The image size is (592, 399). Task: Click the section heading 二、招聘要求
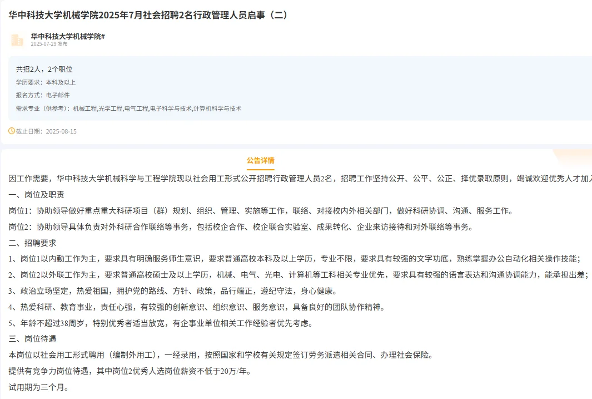click(x=32, y=243)
